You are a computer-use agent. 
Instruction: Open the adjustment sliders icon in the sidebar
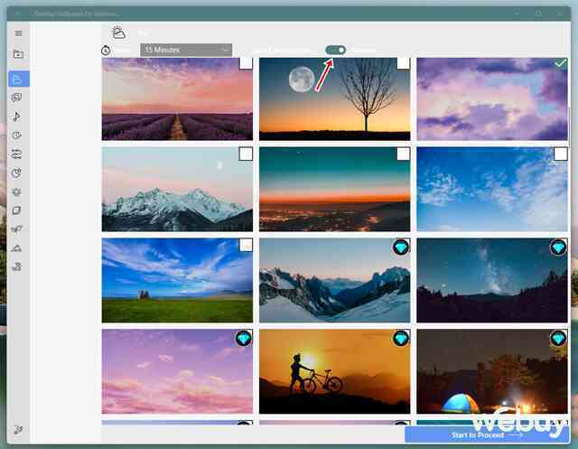point(16,154)
